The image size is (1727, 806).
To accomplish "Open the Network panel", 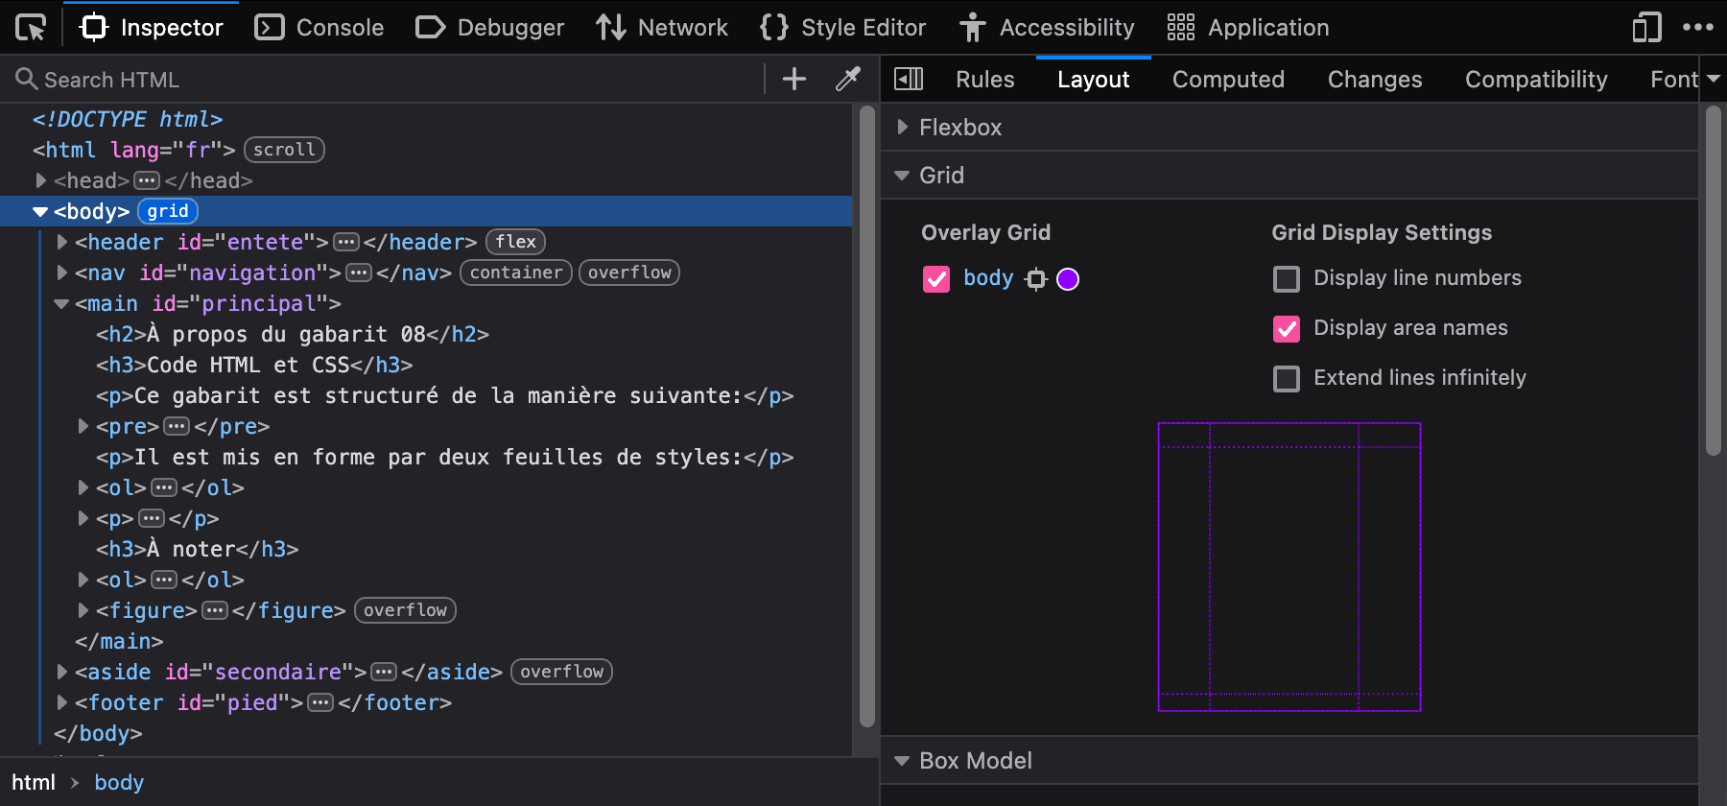I will pyautogui.click(x=662, y=28).
